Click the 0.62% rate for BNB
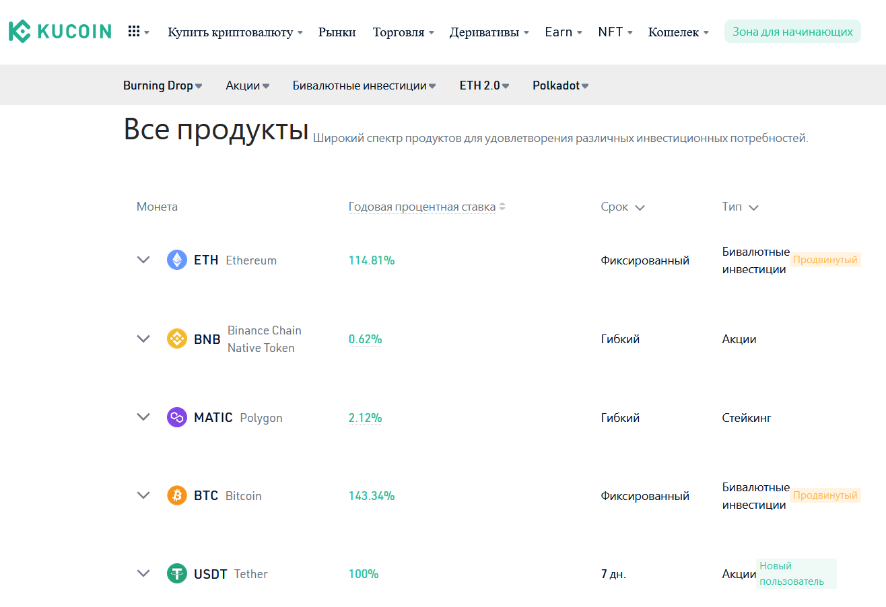Image resolution: width=886 pixels, height=607 pixels. point(365,339)
